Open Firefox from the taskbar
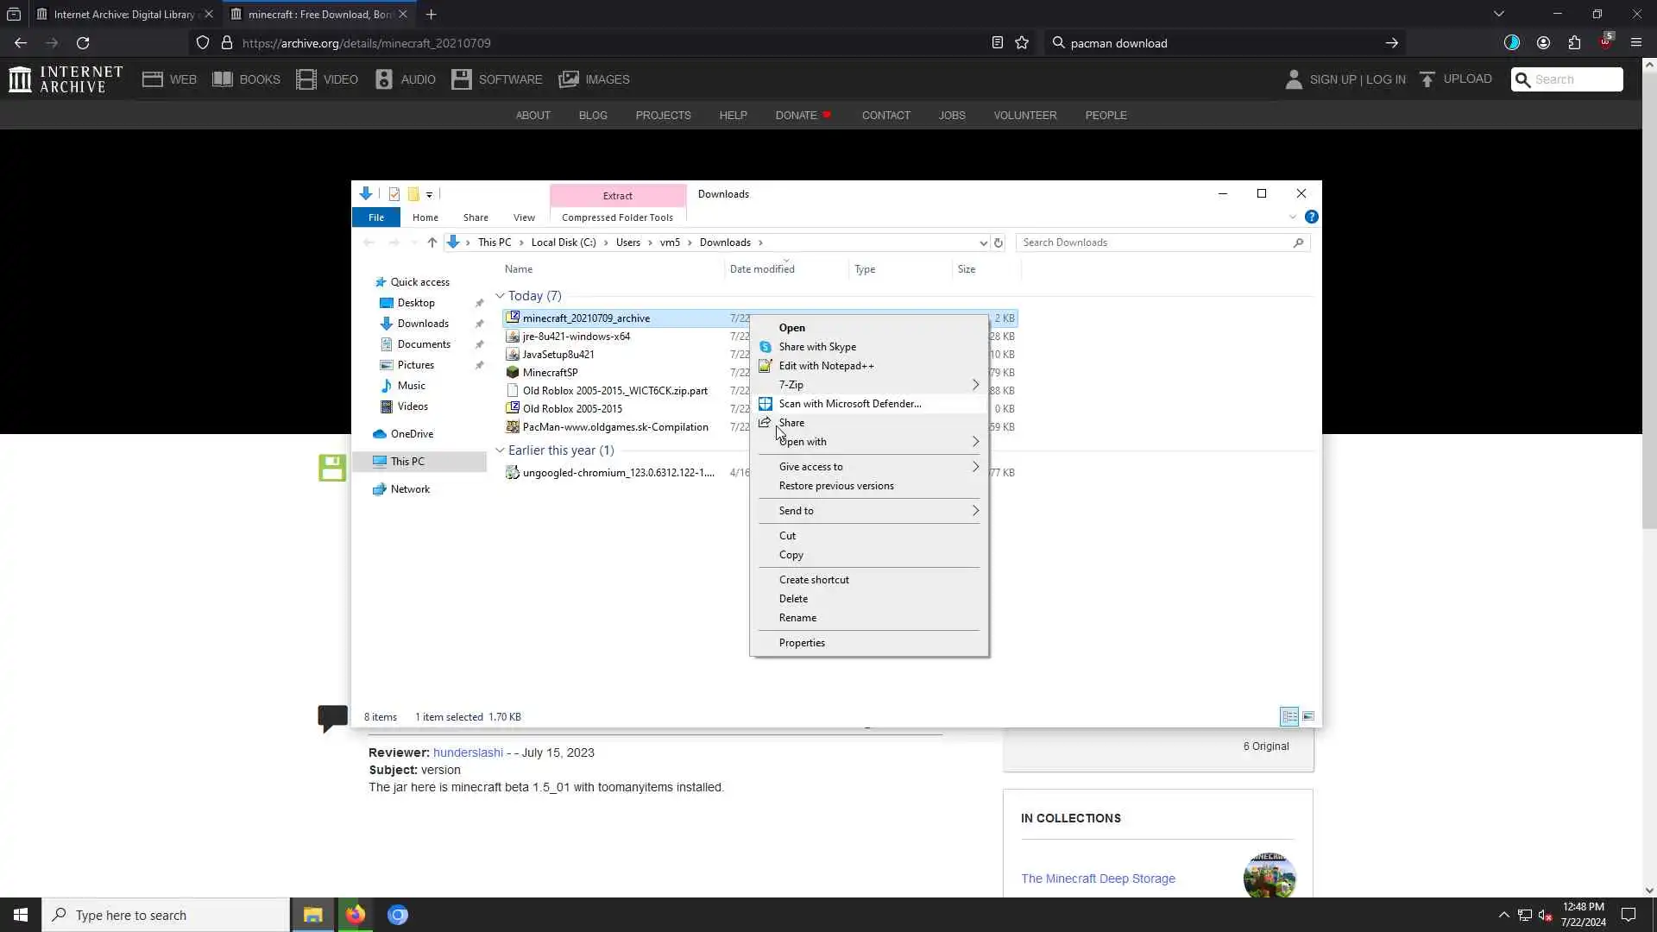The width and height of the screenshot is (1657, 932). 355,915
